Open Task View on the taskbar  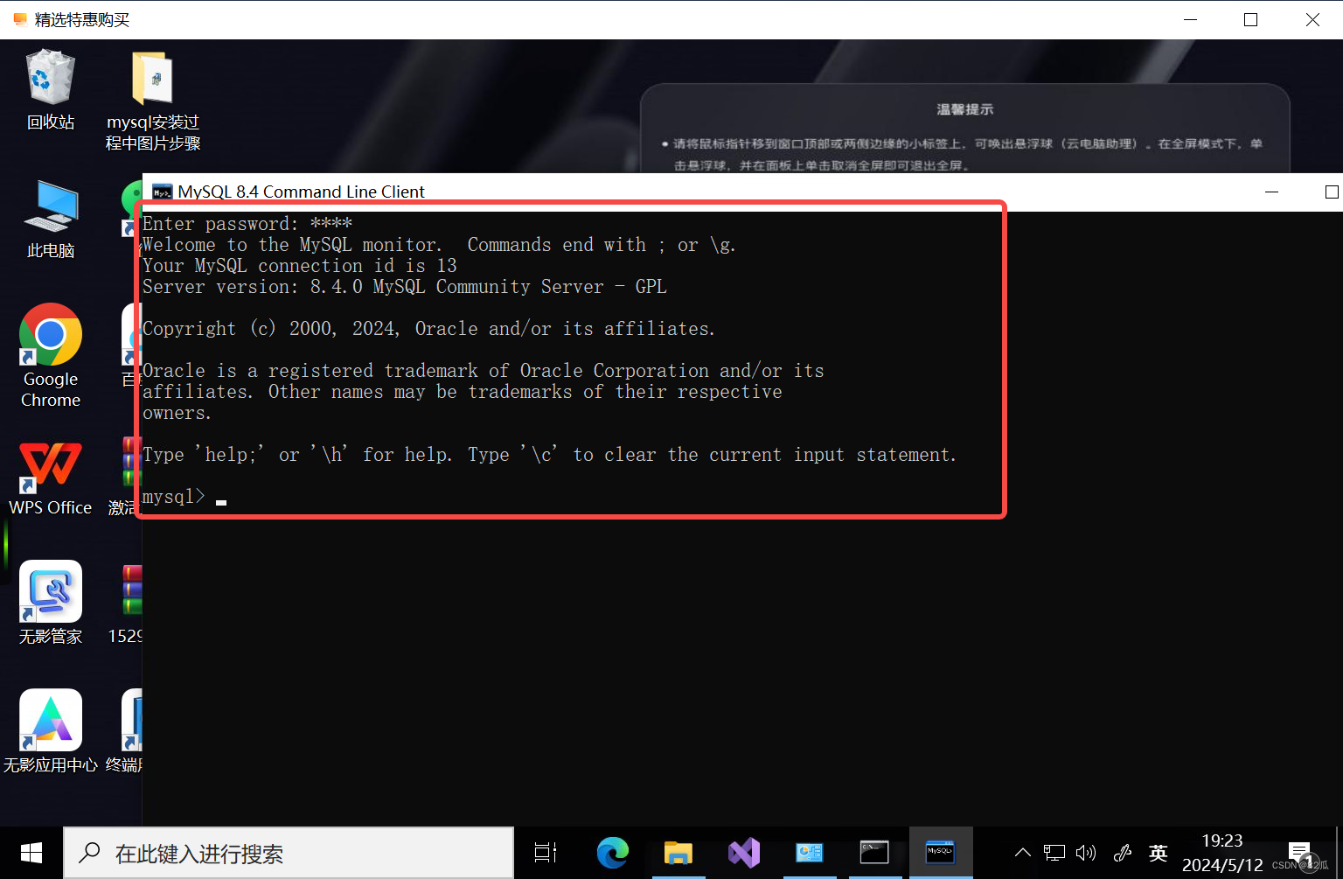point(546,853)
